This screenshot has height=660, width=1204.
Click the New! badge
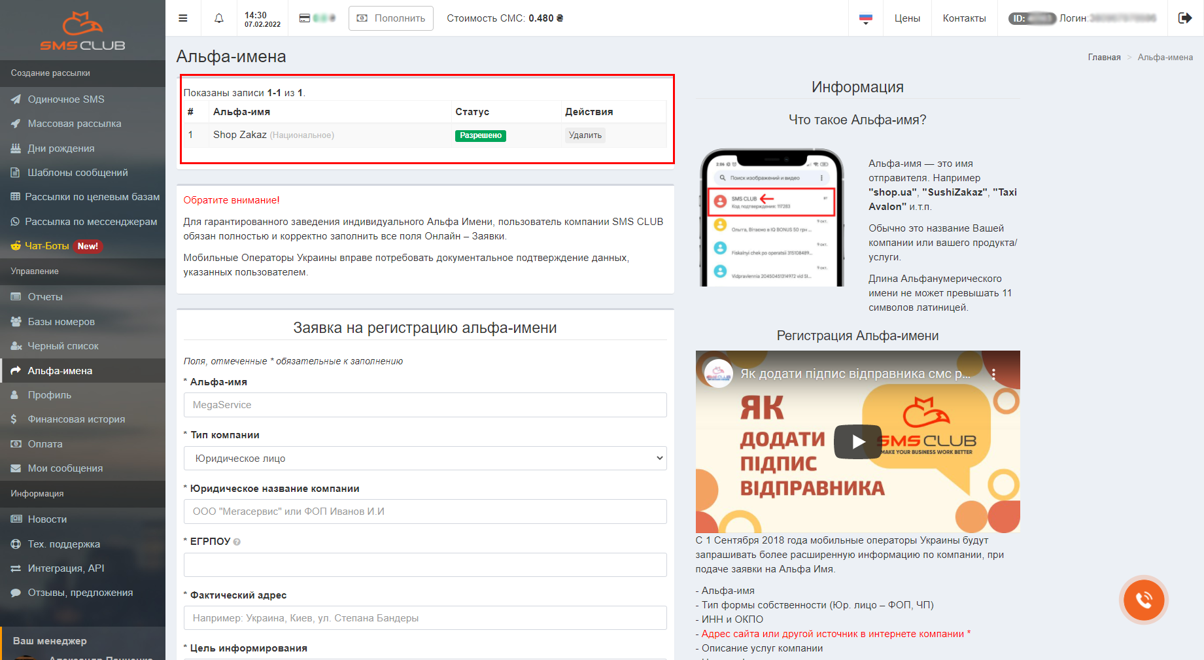click(88, 247)
